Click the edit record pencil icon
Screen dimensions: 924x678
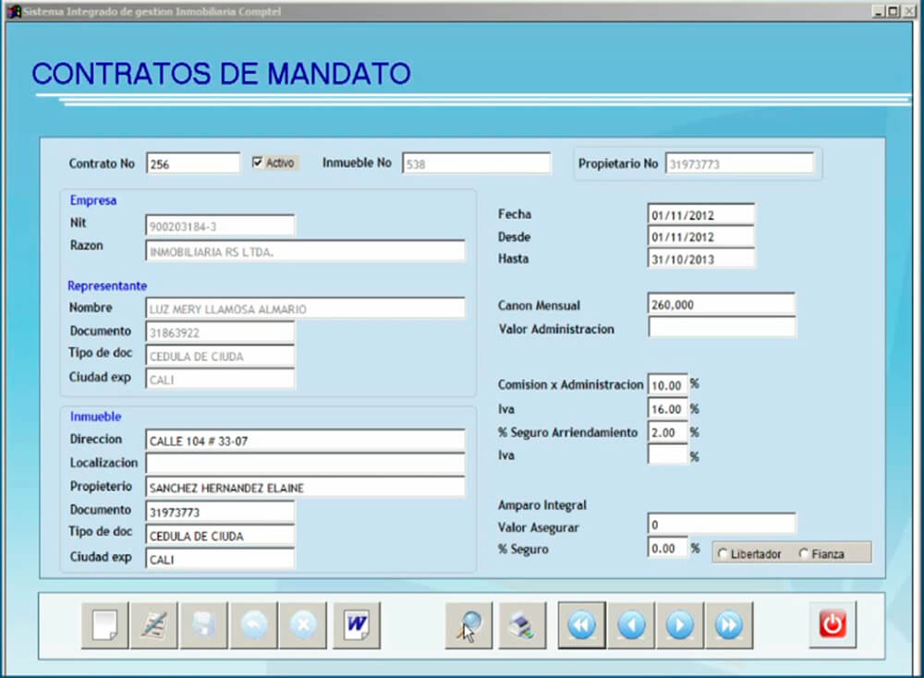pyautogui.click(x=153, y=625)
